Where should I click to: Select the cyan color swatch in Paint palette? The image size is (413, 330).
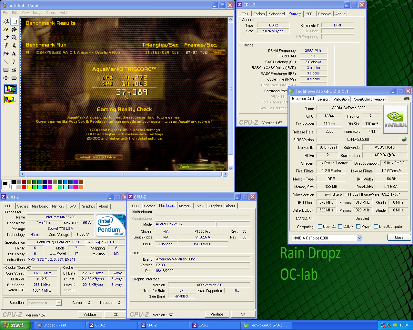[x=39, y=187]
